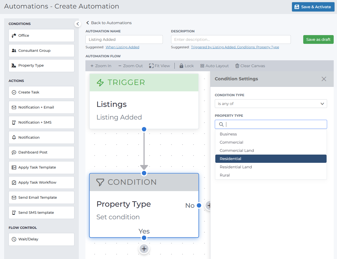337x259 pixels.
Task: Click the Notification bell icon
Action: pos(14,138)
